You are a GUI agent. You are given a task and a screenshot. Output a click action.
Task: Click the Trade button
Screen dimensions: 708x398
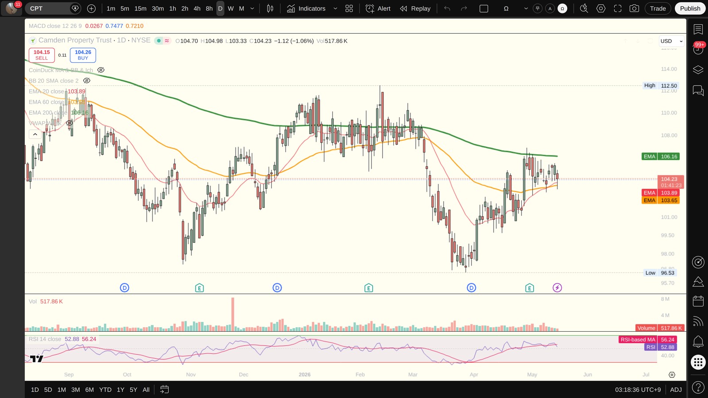pyautogui.click(x=658, y=8)
